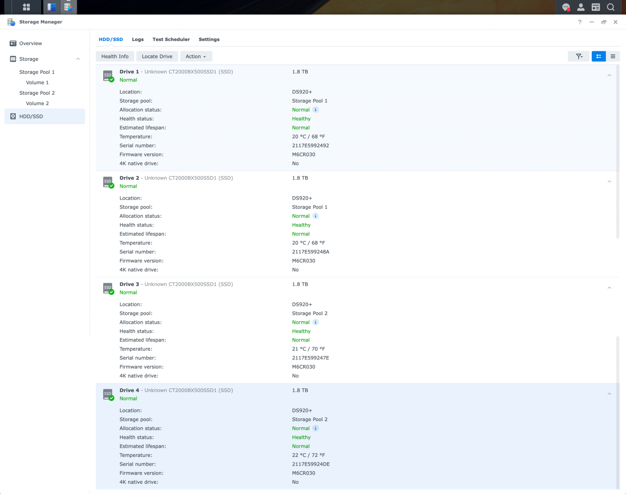Select Storage Pool 2 in the sidebar
The height and width of the screenshot is (494, 626).
(x=37, y=92)
